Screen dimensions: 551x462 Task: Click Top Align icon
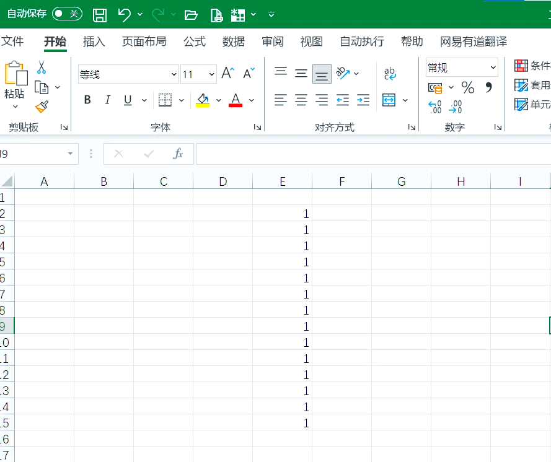(281, 72)
